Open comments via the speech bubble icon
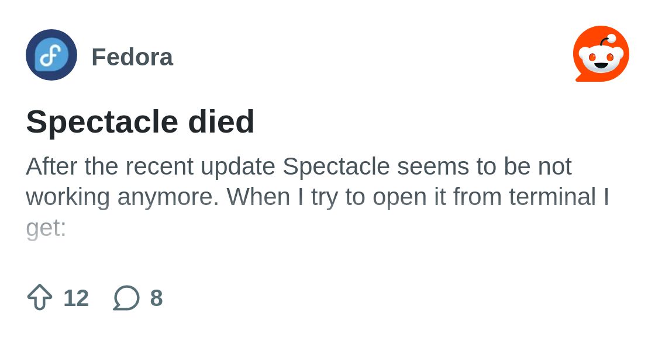 [126, 298]
